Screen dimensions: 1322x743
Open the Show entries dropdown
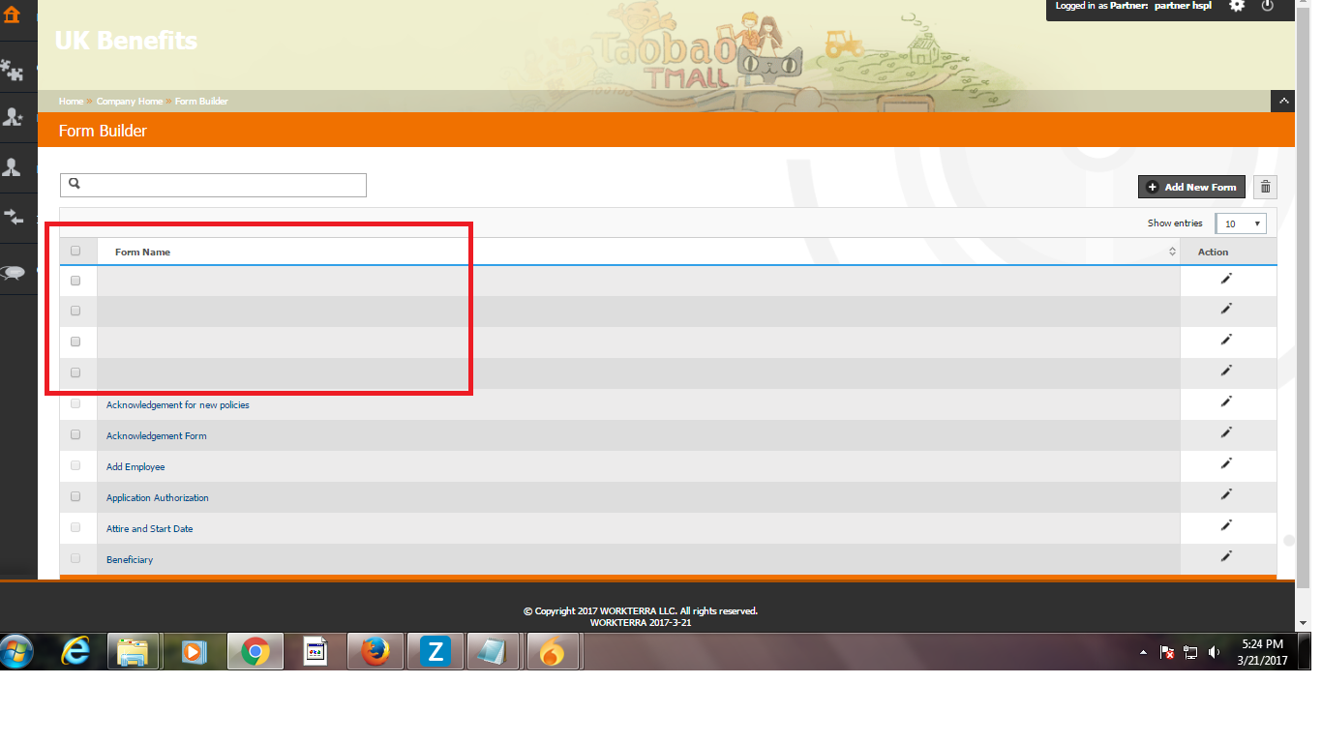1240,223
